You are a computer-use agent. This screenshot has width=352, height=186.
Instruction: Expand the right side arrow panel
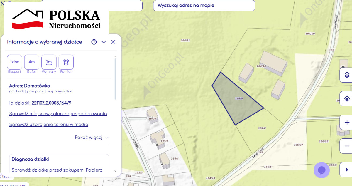pos(347,170)
